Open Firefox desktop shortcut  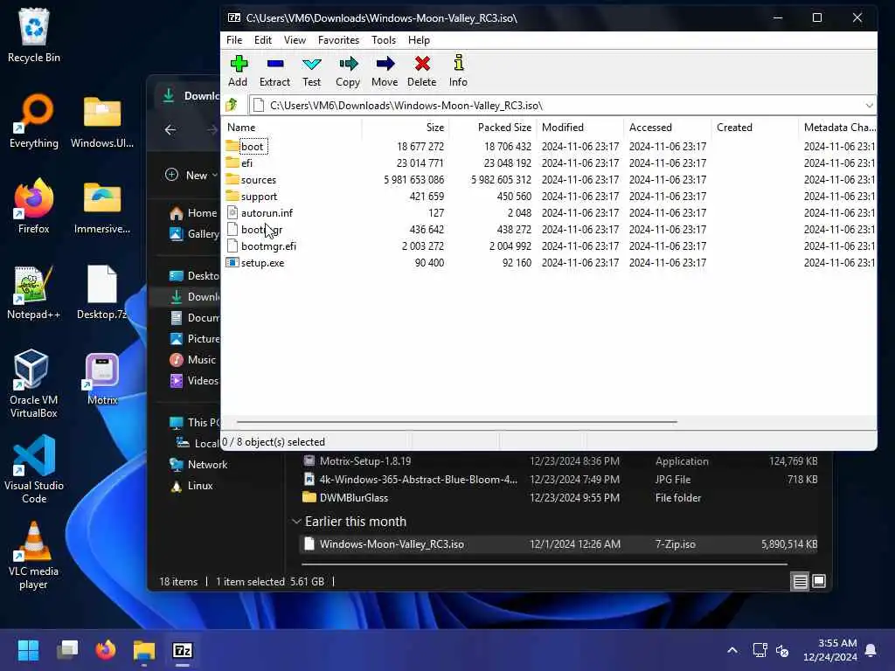tap(34, 206)
